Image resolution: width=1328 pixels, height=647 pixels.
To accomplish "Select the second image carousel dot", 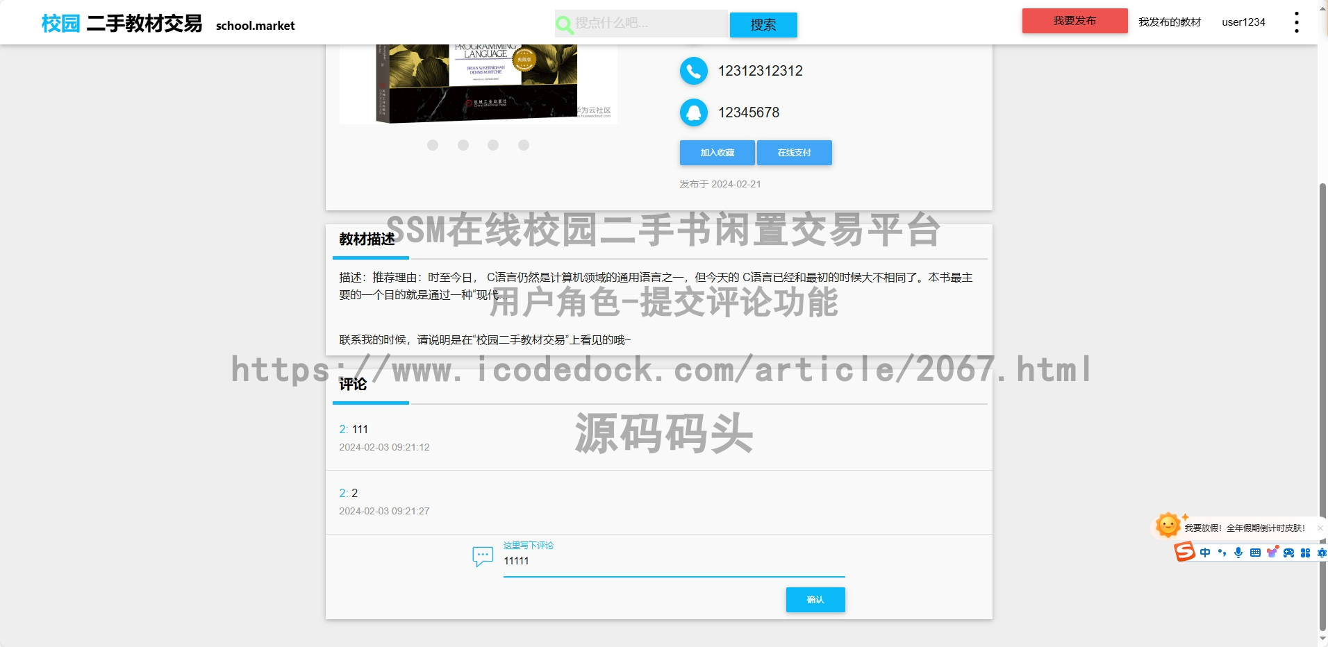I will tap(463, 145).
